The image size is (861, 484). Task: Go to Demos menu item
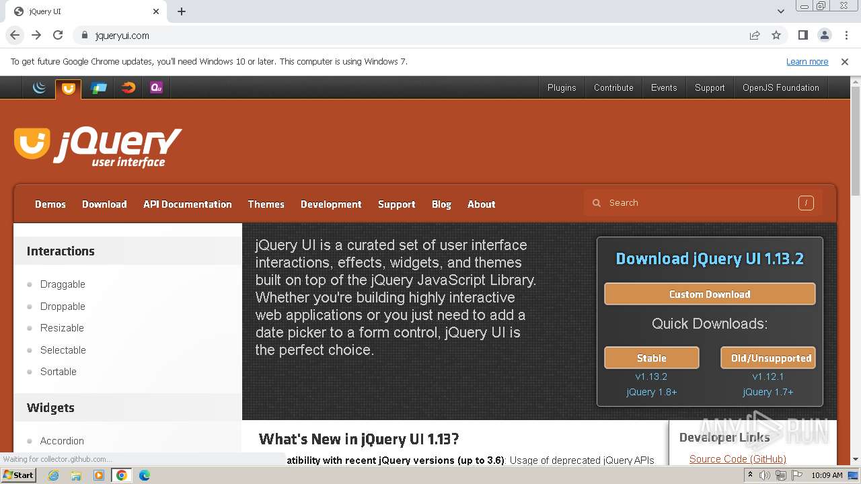(50, 204)
